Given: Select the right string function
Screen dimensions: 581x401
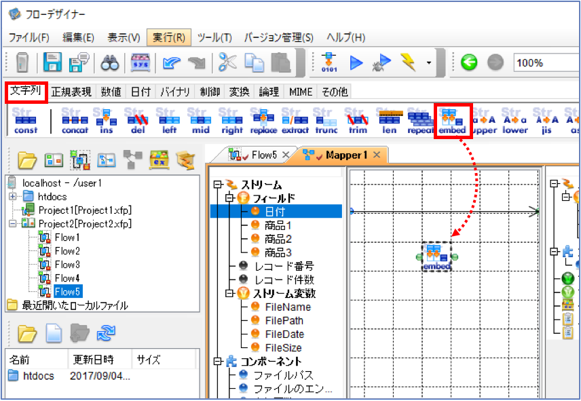Looking at the screenshot, I should click(232, 121).
